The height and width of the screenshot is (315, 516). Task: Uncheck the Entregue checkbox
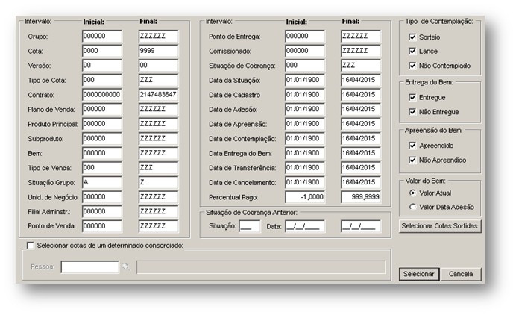point(412,97)
